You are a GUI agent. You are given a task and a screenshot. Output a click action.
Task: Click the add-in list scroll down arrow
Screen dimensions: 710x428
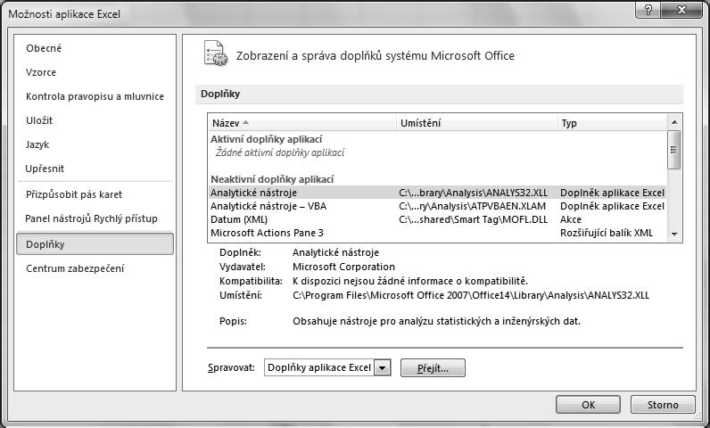click(x=674, y=234)
